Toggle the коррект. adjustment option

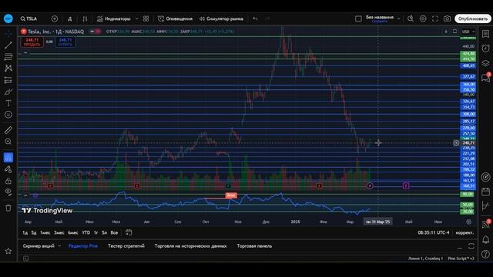[x=464, y=232]
